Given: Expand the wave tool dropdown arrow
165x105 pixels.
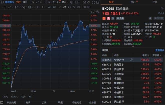Looking at the screenshot, I should pyautogui.click(x=26, y=7).
